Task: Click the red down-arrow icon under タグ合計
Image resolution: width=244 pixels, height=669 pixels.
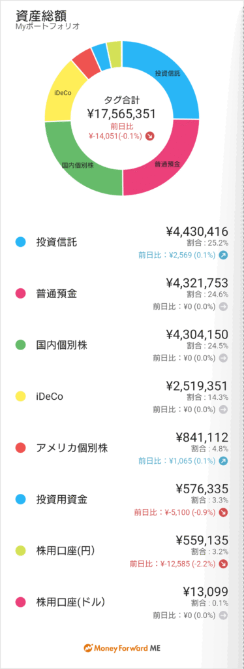Action: coord(149,136)
